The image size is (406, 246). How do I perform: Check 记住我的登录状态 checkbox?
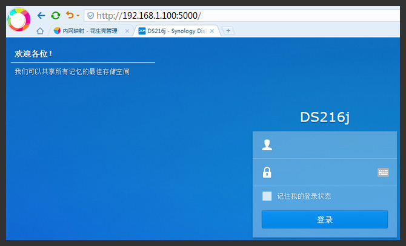pyautogui.click(x=267, y=196)
